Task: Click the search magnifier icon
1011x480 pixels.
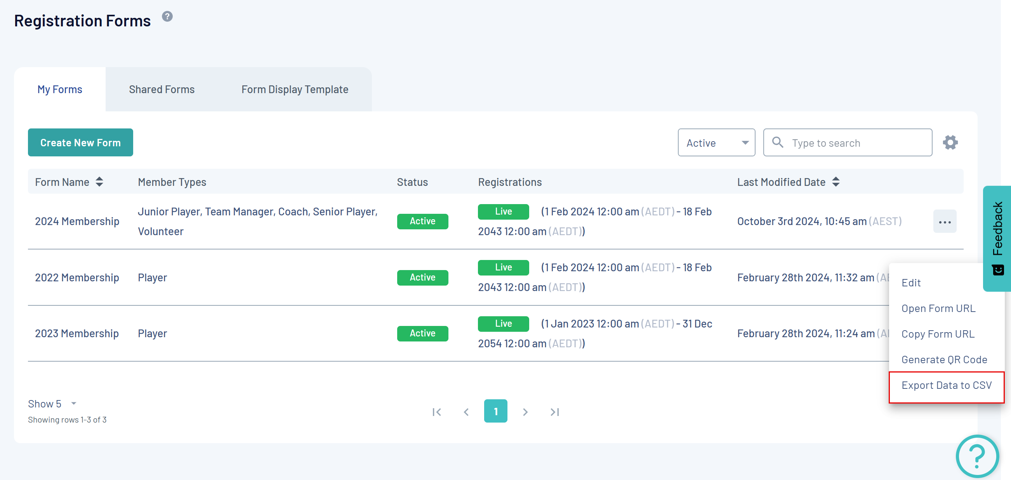Action: (778, 142)
